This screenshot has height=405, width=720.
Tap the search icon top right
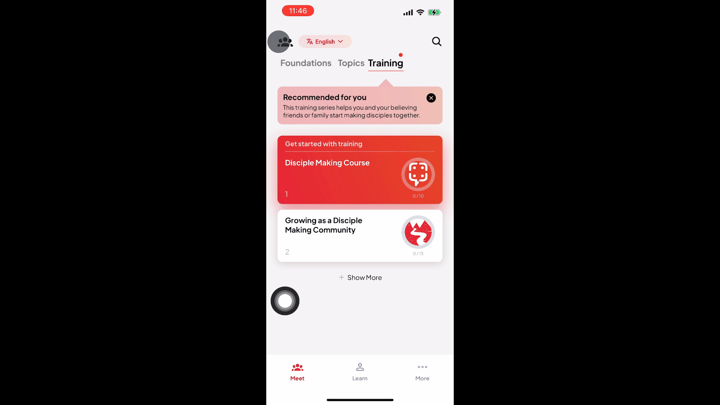[436, 42]
